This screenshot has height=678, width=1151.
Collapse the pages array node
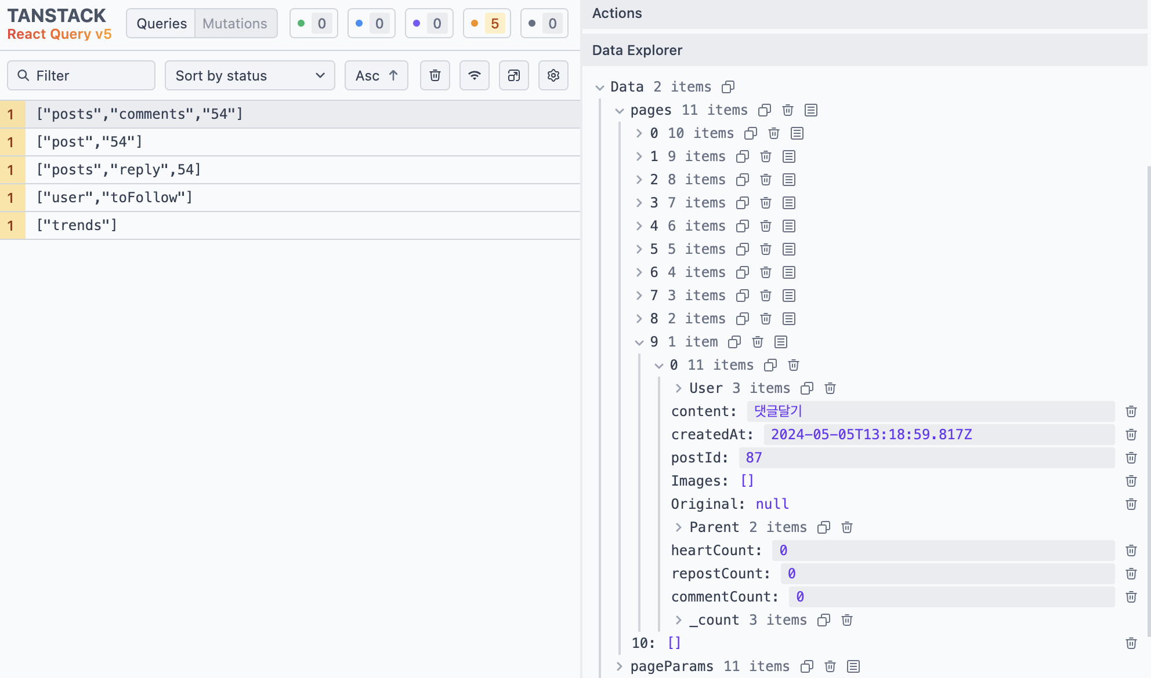(620, 111)
